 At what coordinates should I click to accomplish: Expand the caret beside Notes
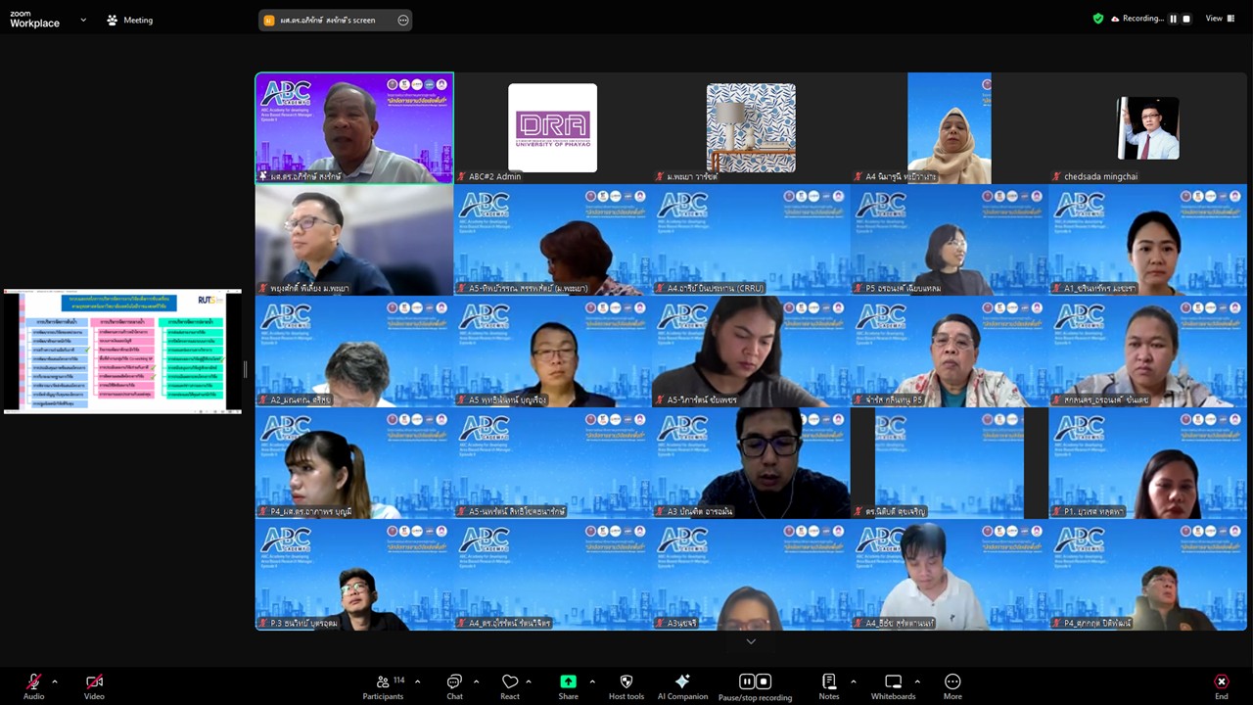tap(853, 681)
